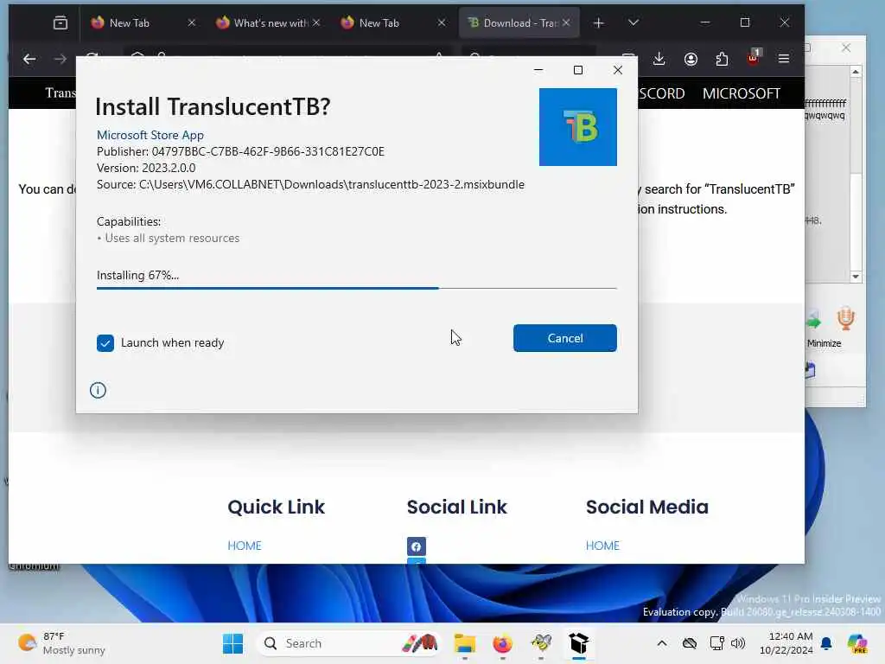Screen dimensions: 885x664
Task: Open the Windows Start menu
Action: pos(232,643)
